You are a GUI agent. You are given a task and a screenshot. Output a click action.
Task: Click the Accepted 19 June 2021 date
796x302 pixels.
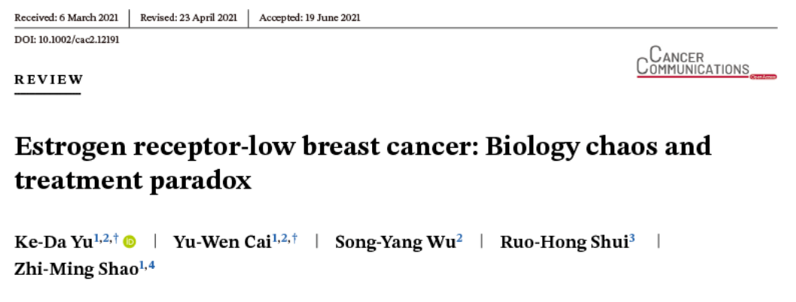tap(310, 18)
